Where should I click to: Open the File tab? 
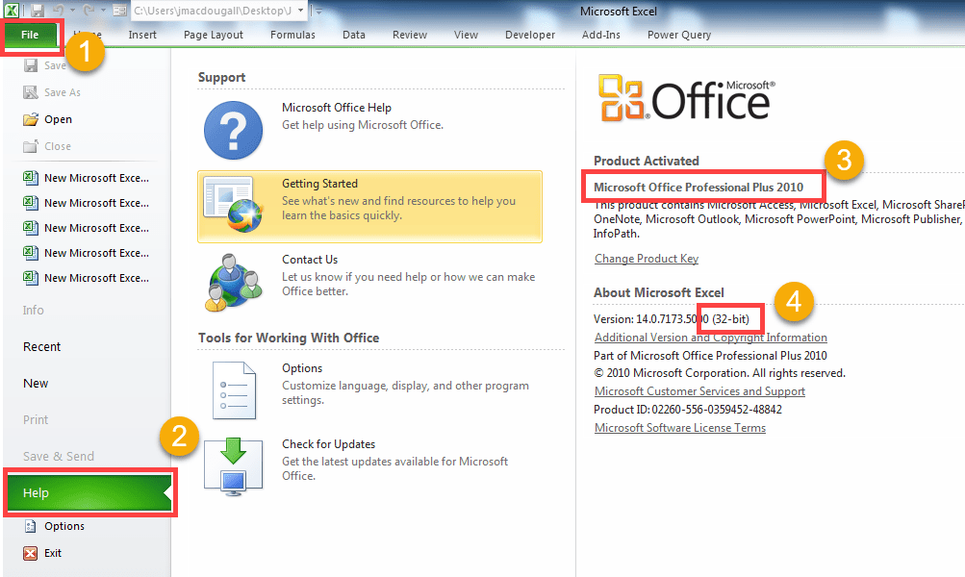30,35
